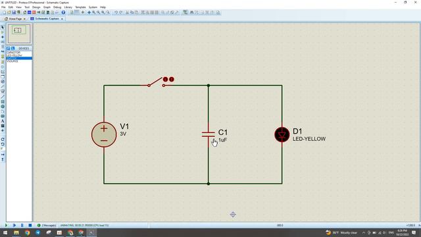The image size is (421, 237).
Task: Open the View menu
Action: [x=18, y=7]
